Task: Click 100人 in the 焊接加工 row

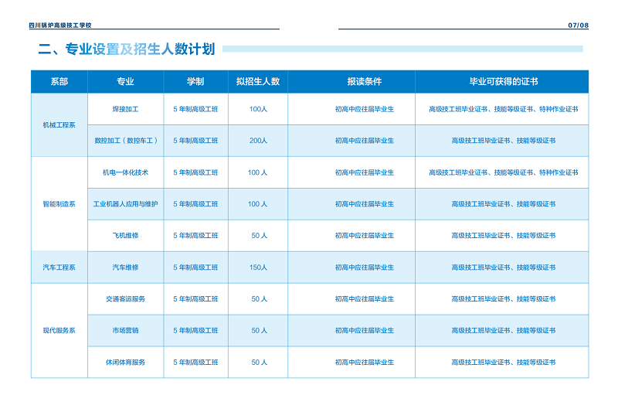Action: (x=258, y=109)
